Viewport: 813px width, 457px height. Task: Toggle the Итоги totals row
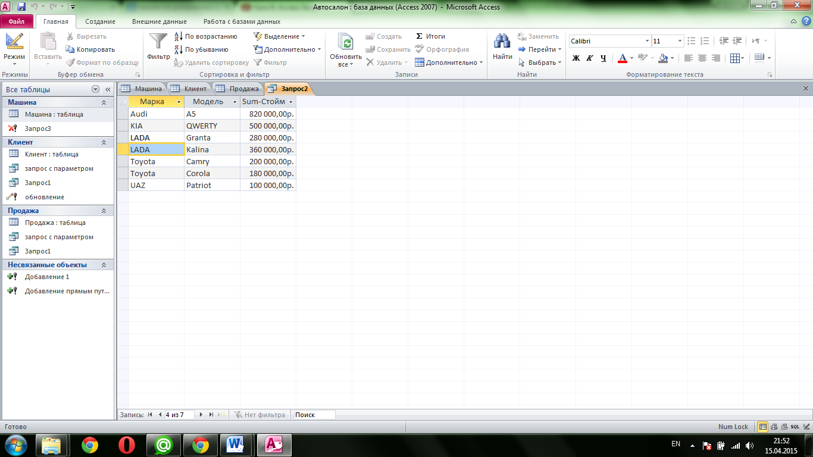[x=430, y=36]
